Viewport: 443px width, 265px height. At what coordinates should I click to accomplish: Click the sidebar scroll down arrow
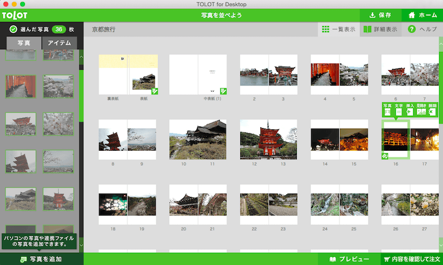coord(81,245)
